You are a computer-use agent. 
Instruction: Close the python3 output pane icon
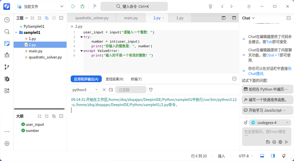[x=111, y=90]
